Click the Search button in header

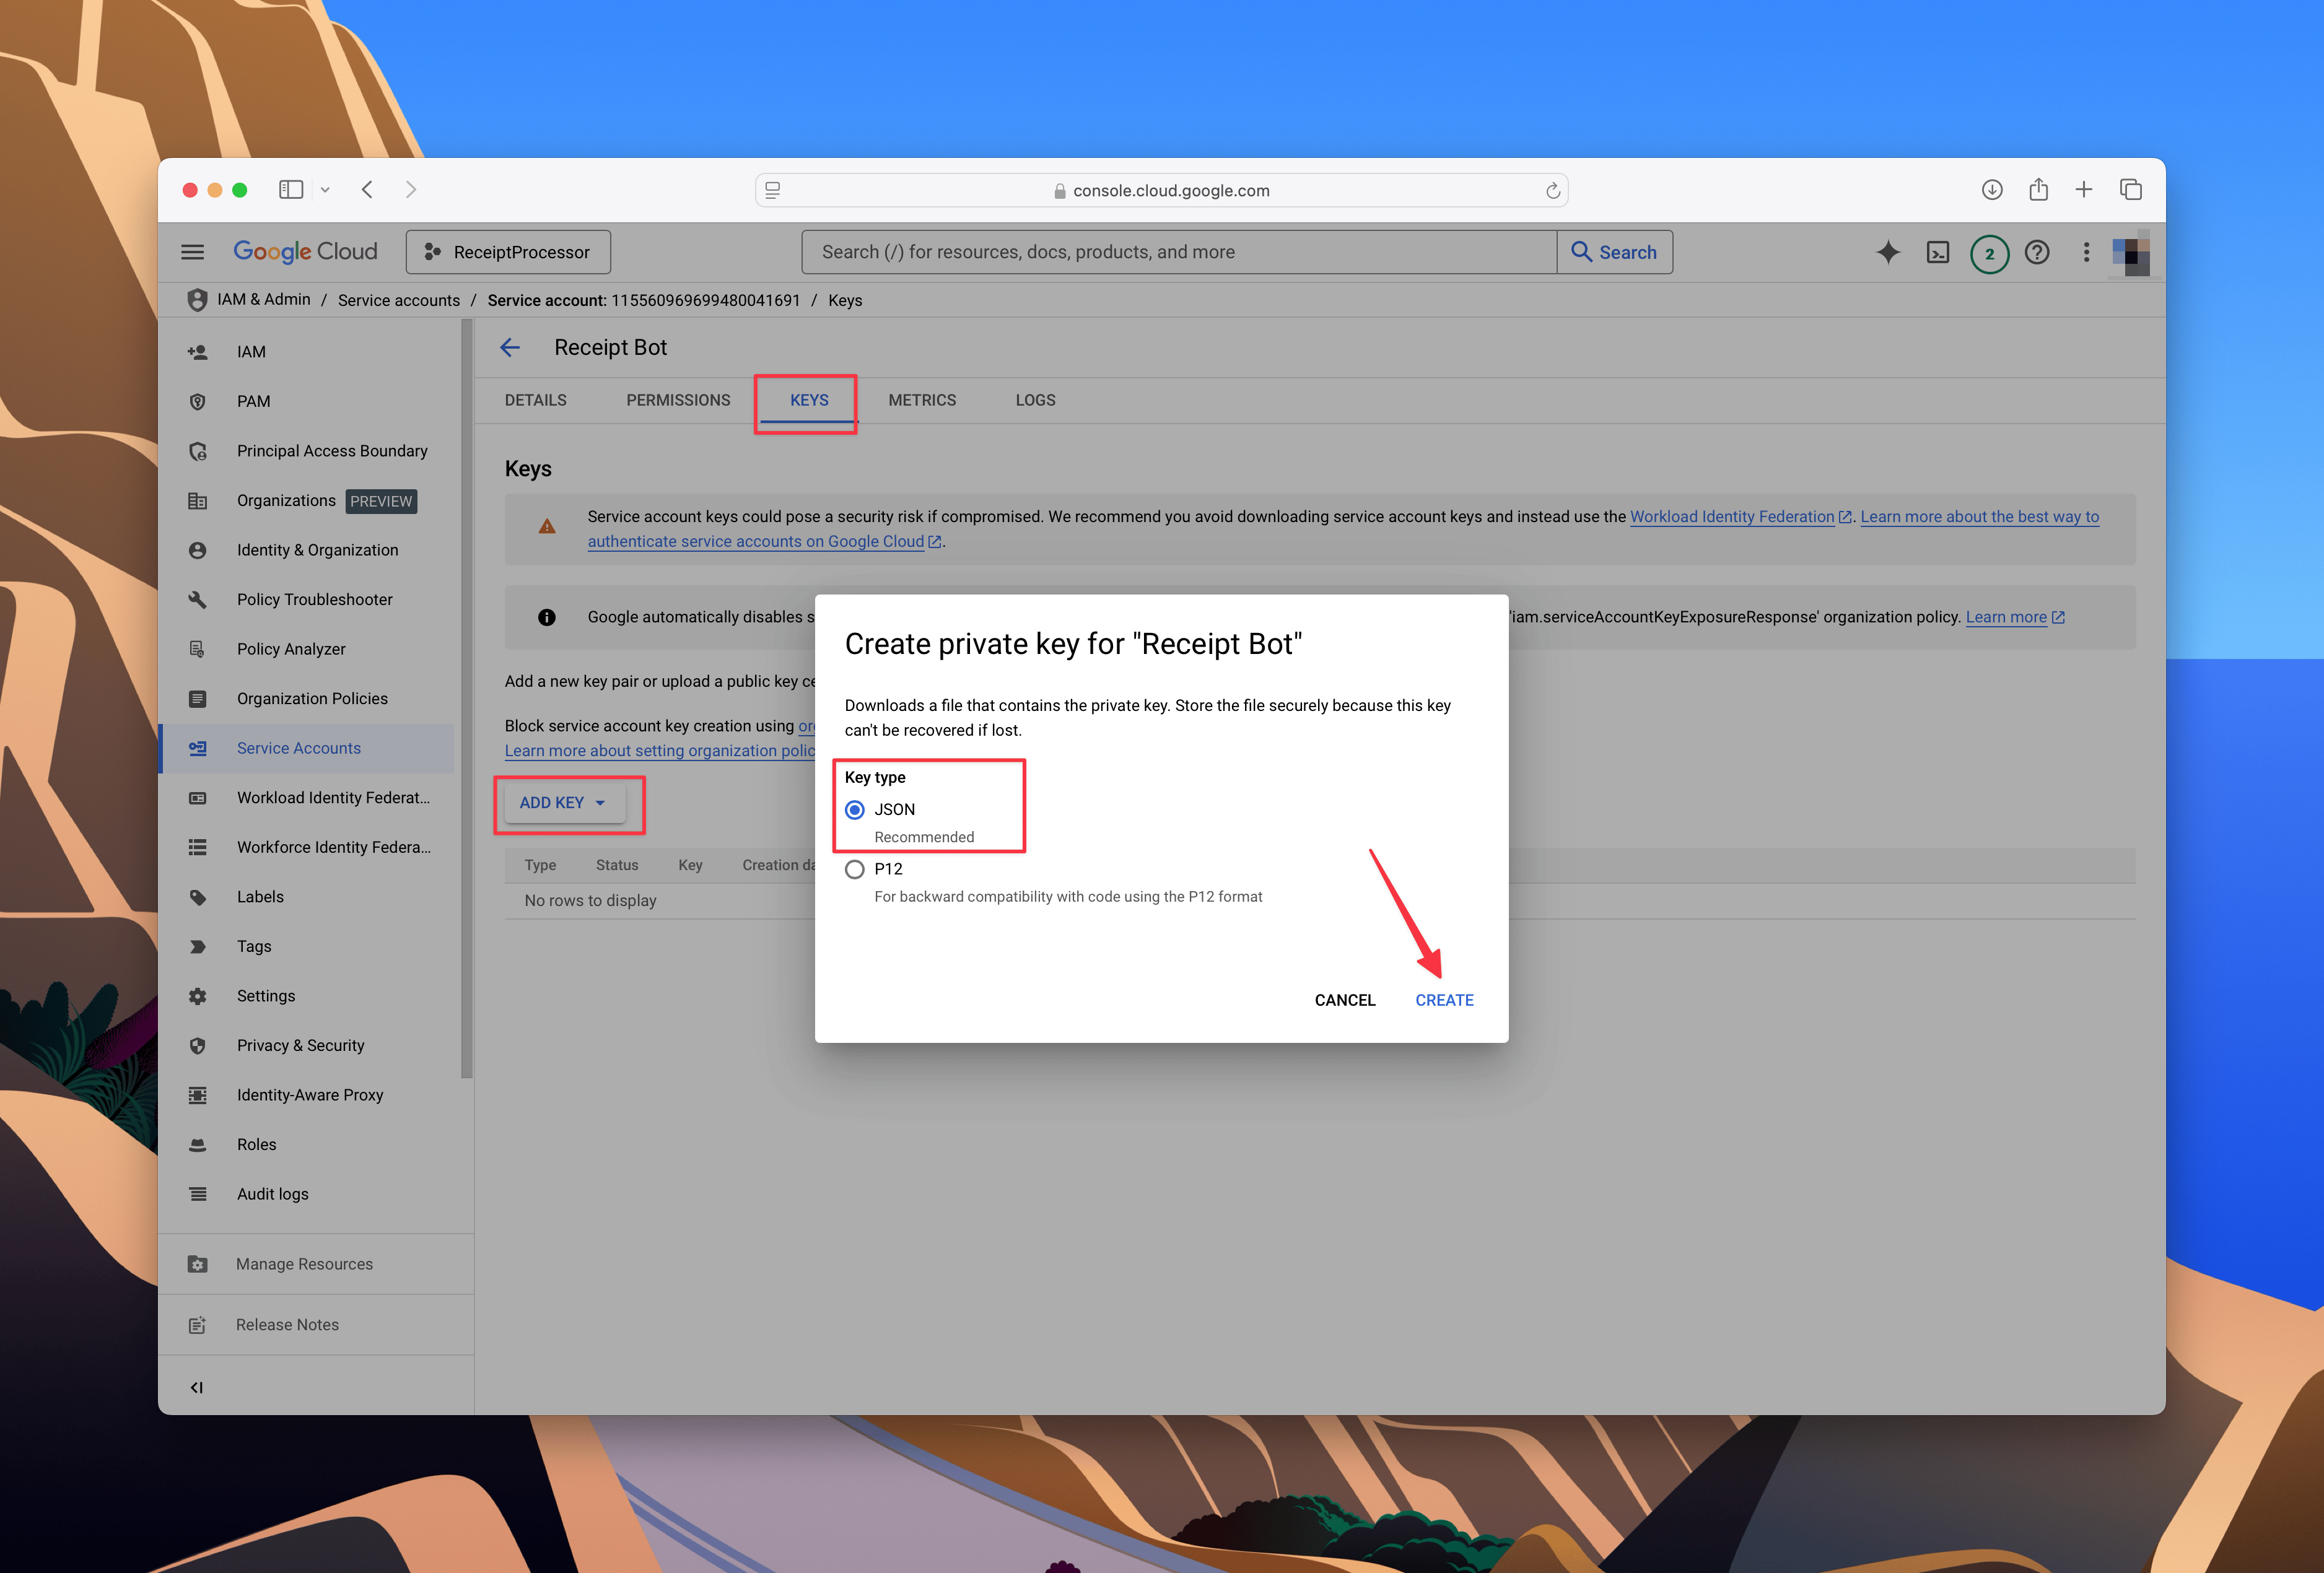pyautogui.click(x=1614, y=252)
